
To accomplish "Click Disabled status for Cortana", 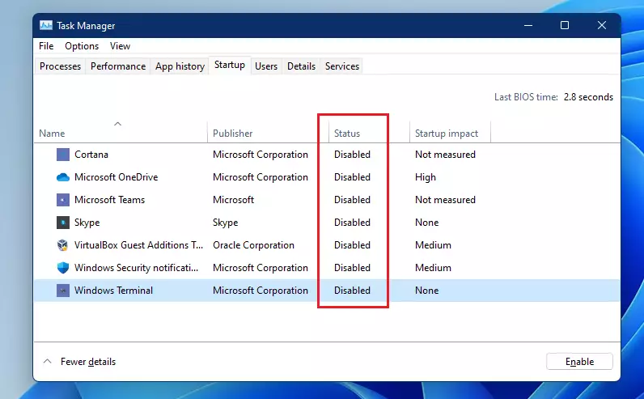I will 352,155.
